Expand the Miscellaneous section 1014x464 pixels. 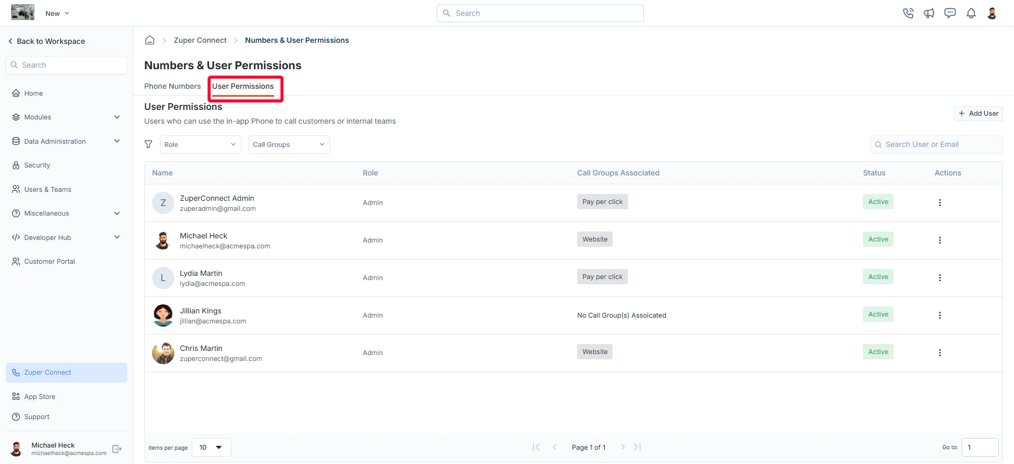[x=67, y=214]
